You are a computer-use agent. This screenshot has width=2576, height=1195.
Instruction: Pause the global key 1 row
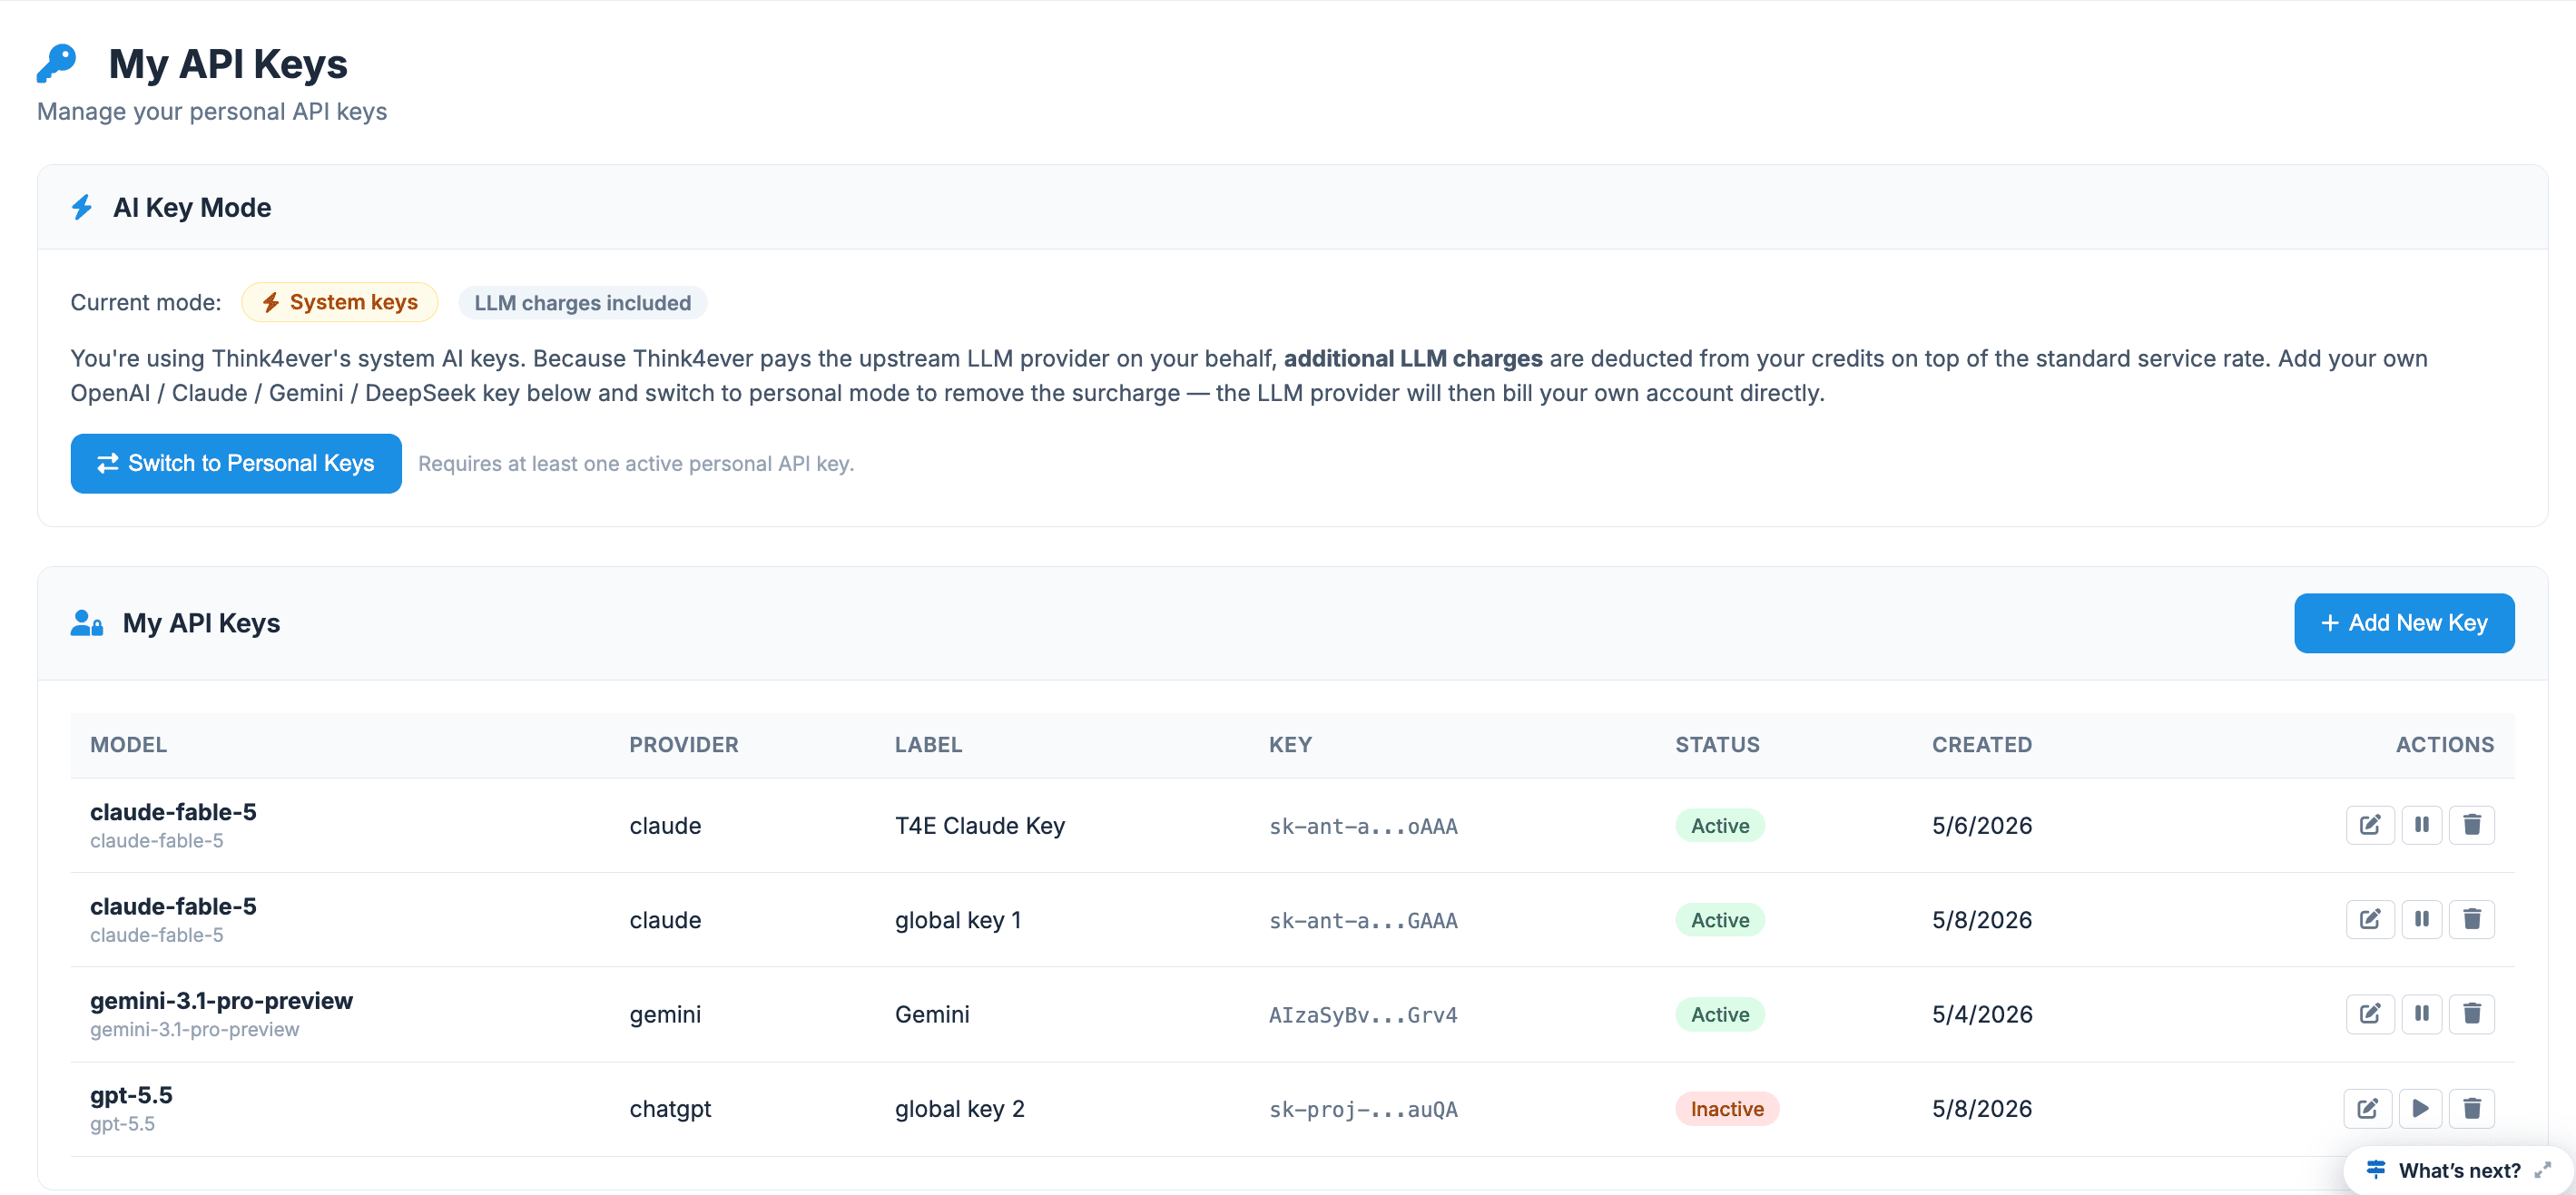[2422, 919]
